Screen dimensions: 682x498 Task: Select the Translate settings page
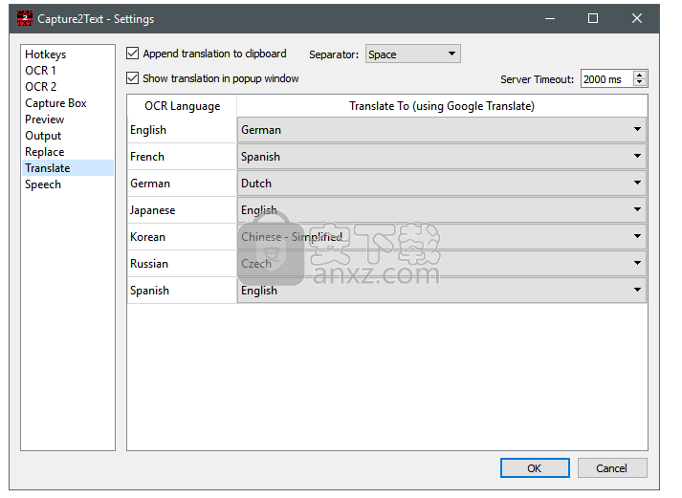coord(67,167)
